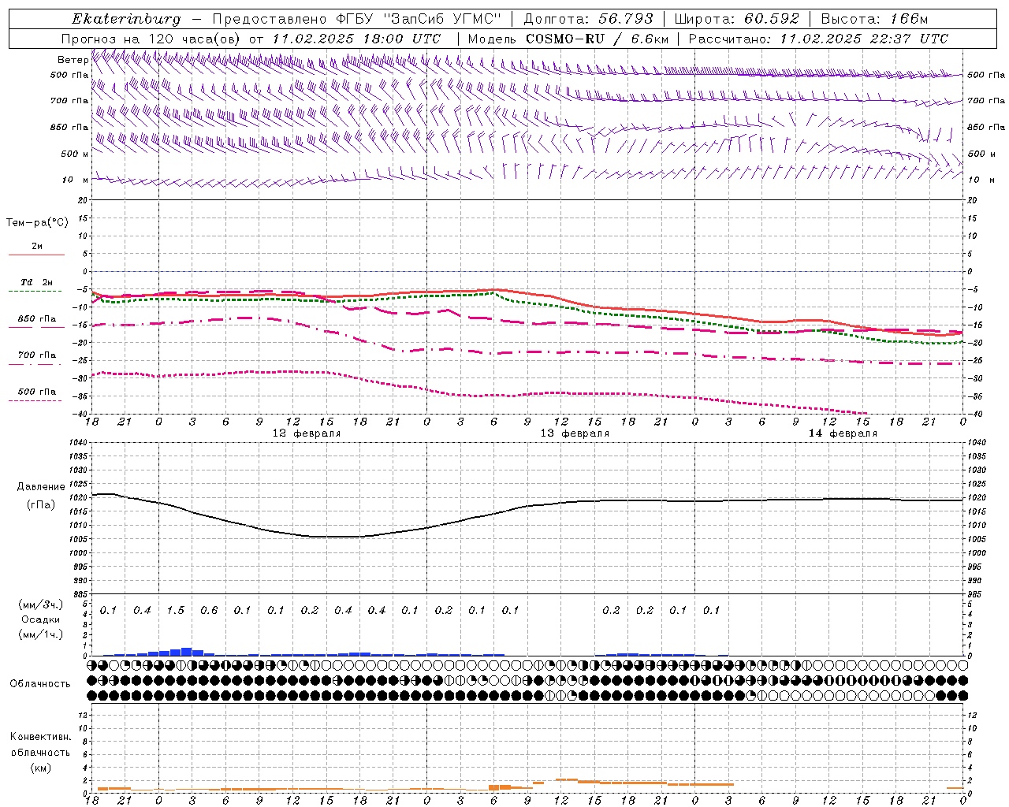
Task: Click the (мм/3ч.) precipitation unit label
Action: coord(41,604)
